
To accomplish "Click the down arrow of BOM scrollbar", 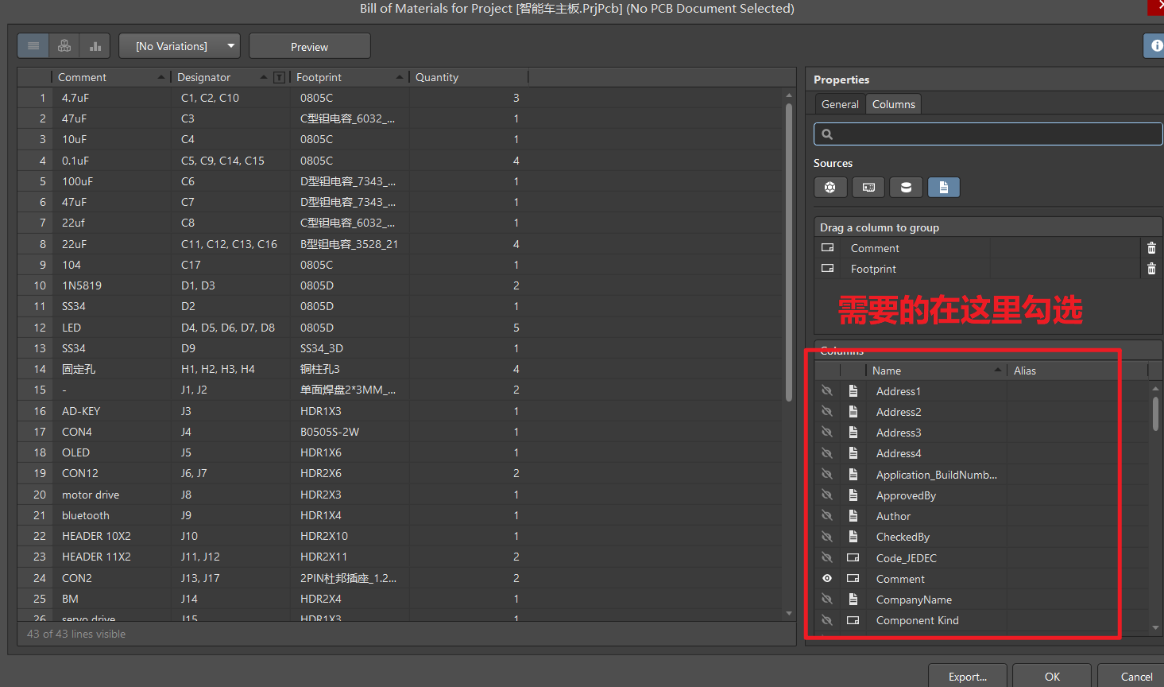I will pos(789,613).
